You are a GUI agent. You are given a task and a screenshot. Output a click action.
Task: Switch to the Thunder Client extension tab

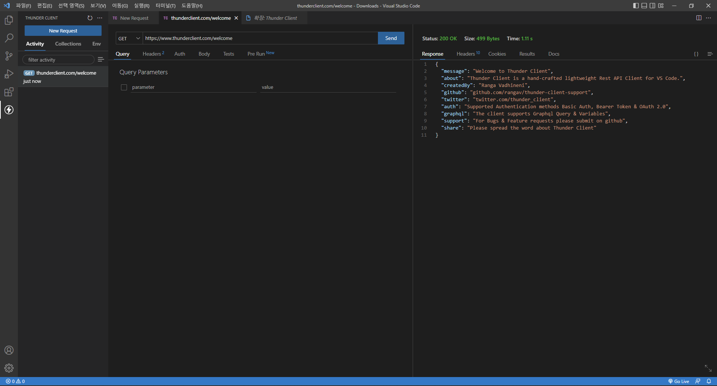pos(274,18)
